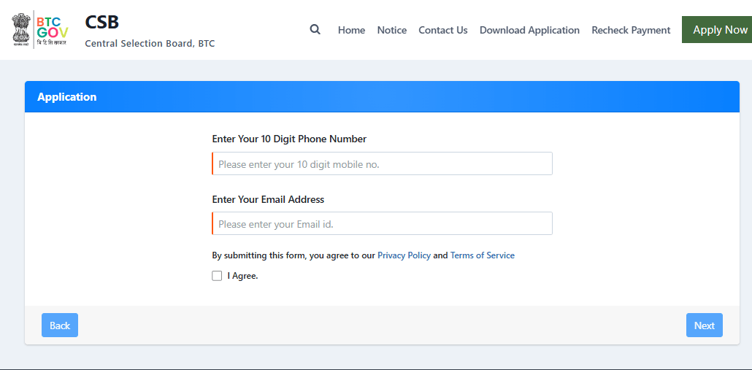Open the Contact Us page
Image resolution: width=752 pixels, height=370 pixels.
442,30
